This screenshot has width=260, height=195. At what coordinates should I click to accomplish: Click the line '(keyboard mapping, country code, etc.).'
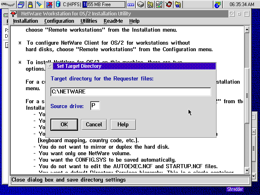(x=88, y=141)
